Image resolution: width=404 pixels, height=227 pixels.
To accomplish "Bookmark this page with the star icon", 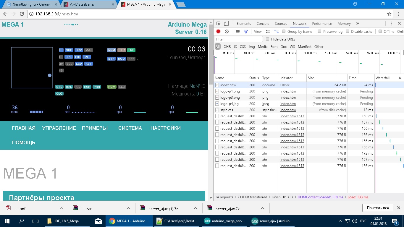I will [x=389, y=14].
